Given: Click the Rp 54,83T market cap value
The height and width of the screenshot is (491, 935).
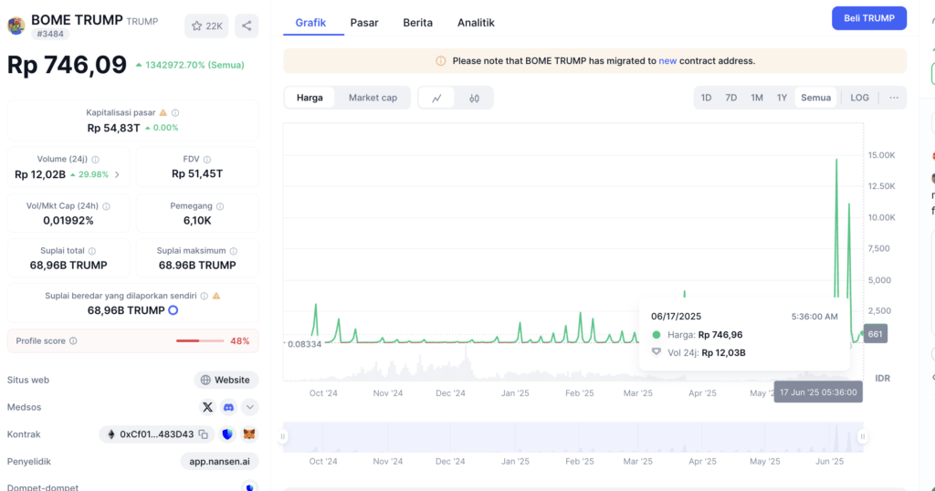Looking at the screenshot, I should pos(113,128).
